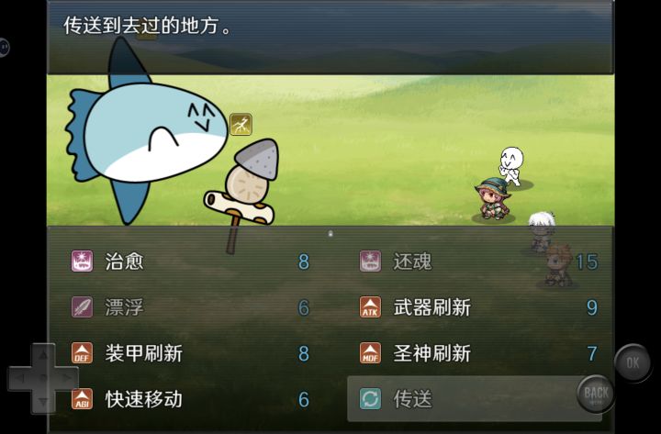
Task: Click the sunfish enemy
Action: (146, 130)
